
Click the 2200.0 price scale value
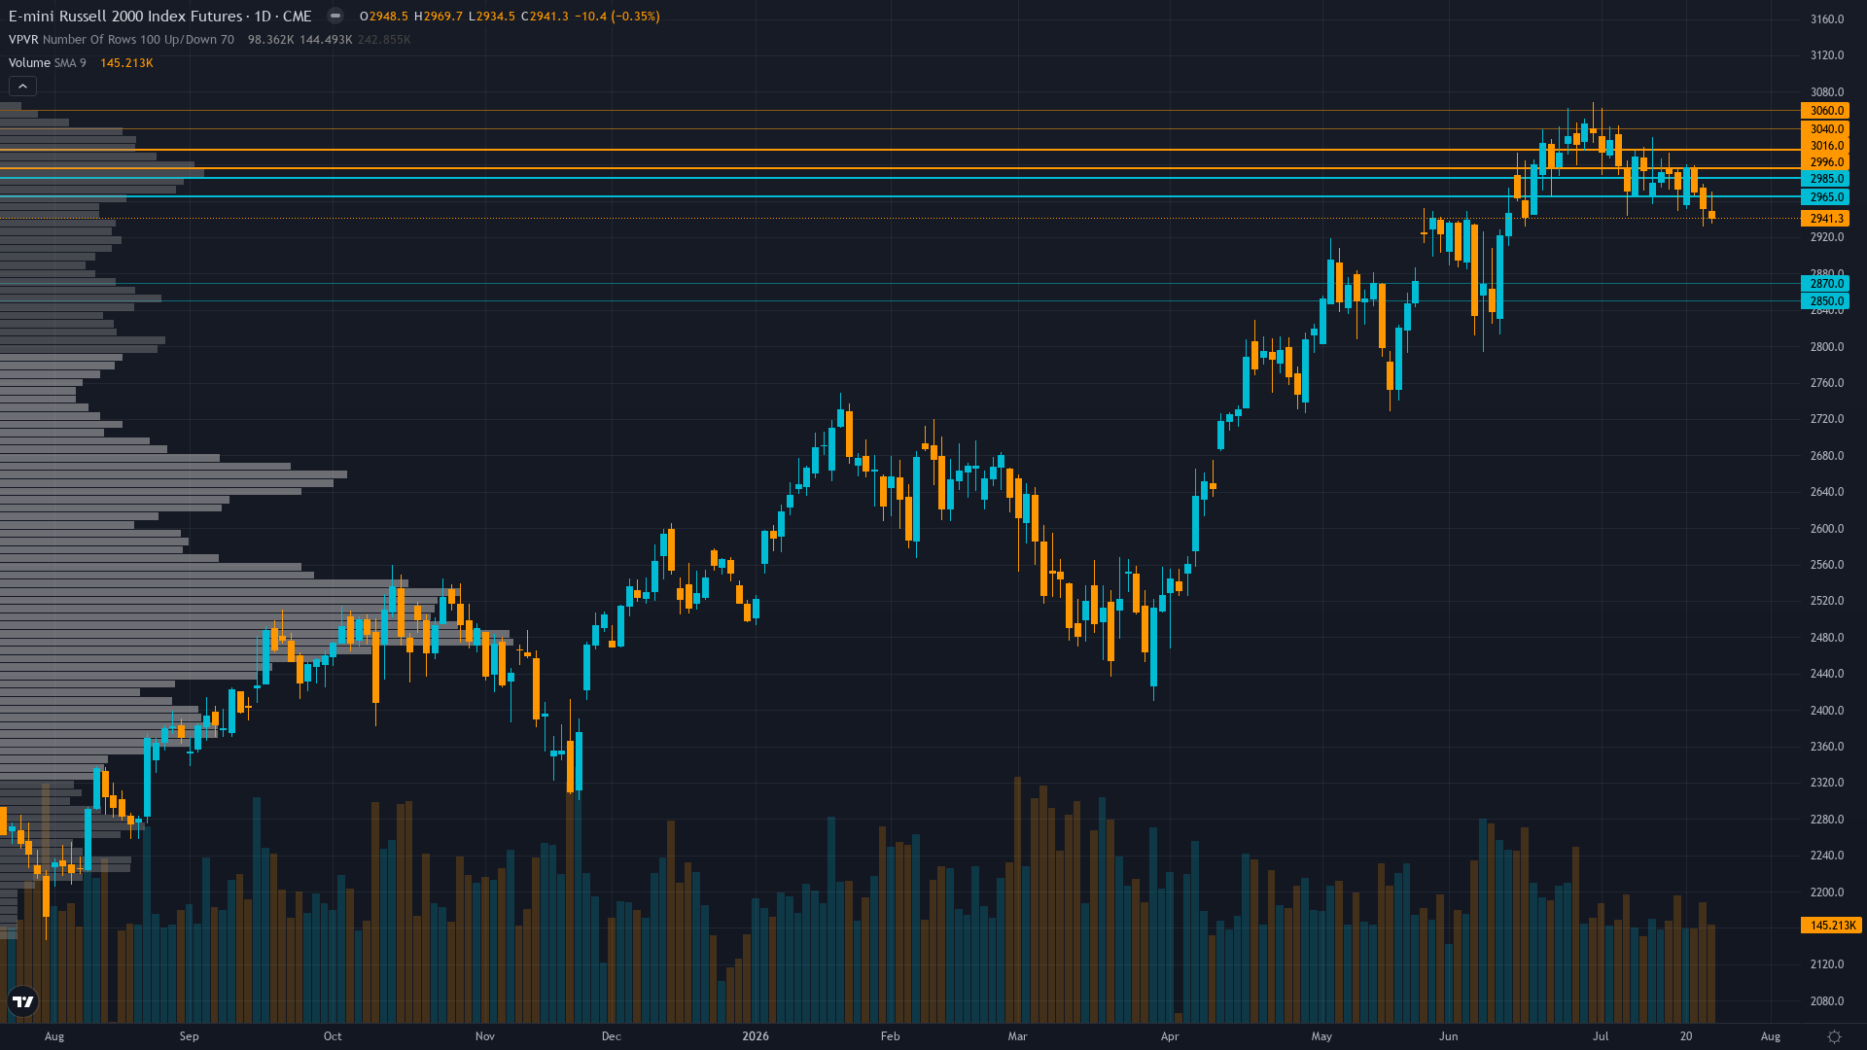pos(1827,892)
